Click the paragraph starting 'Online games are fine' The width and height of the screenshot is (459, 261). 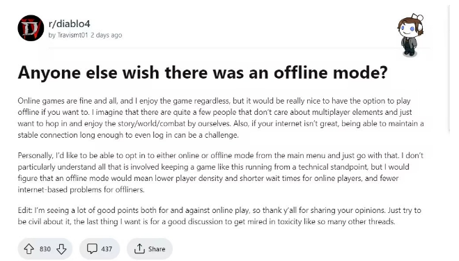[221, 118]
